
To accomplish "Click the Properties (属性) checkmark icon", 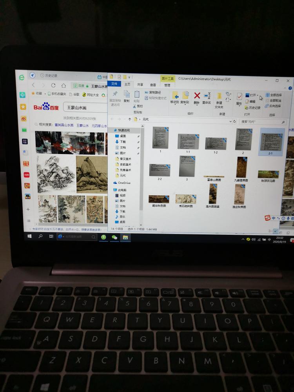I will click(239, 96).
